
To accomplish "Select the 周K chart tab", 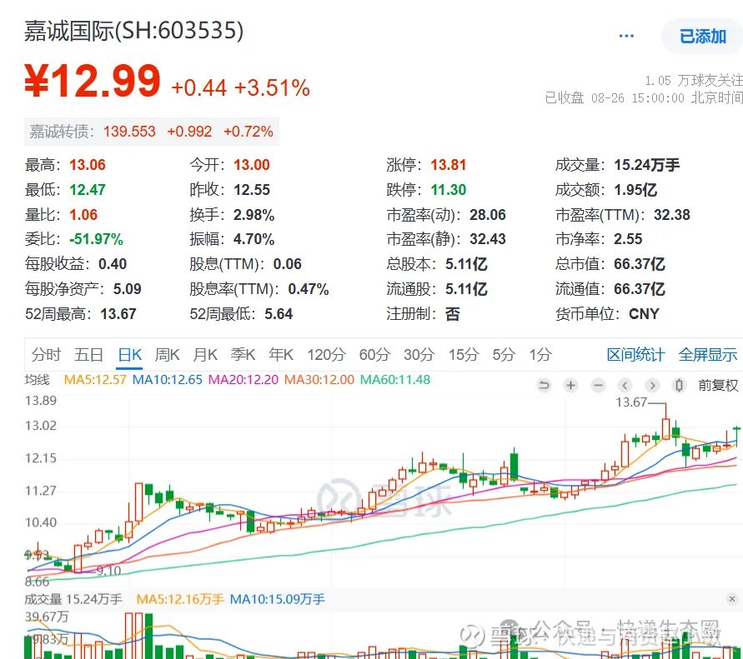I will [168, 354].
